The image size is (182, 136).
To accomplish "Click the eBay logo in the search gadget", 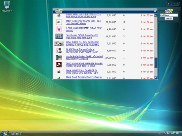I will click(169, 11).
